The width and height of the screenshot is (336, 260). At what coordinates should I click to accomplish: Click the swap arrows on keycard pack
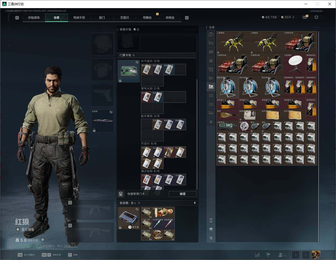click(137, 62)
